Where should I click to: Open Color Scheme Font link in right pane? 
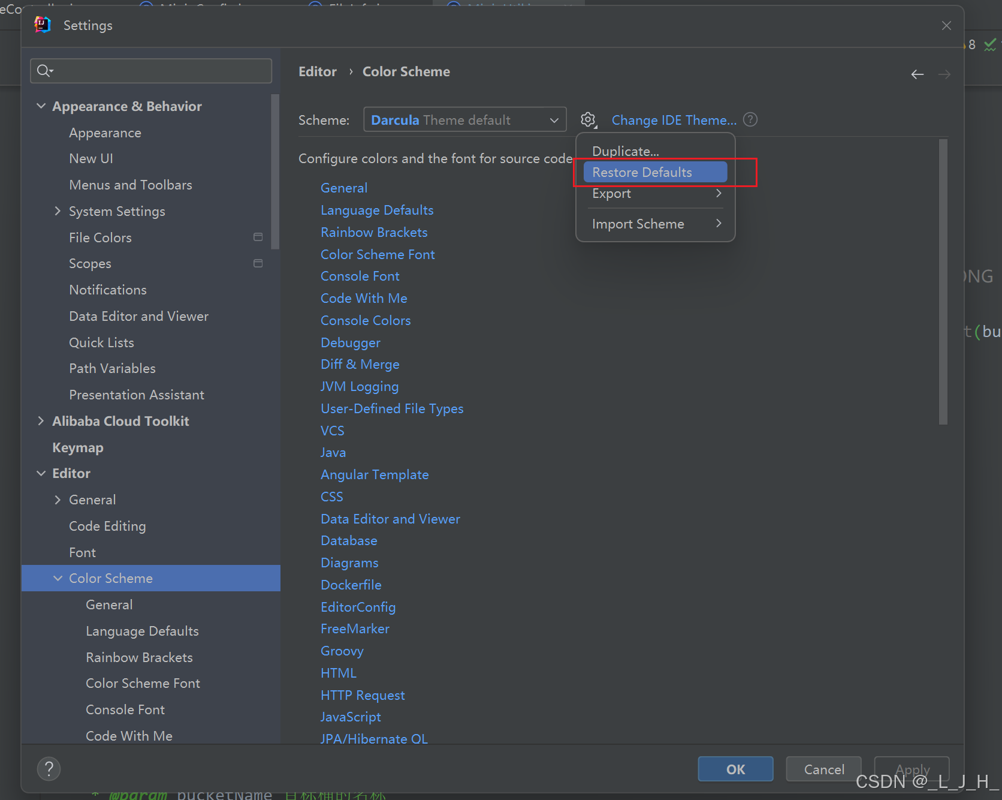(378, 254)
